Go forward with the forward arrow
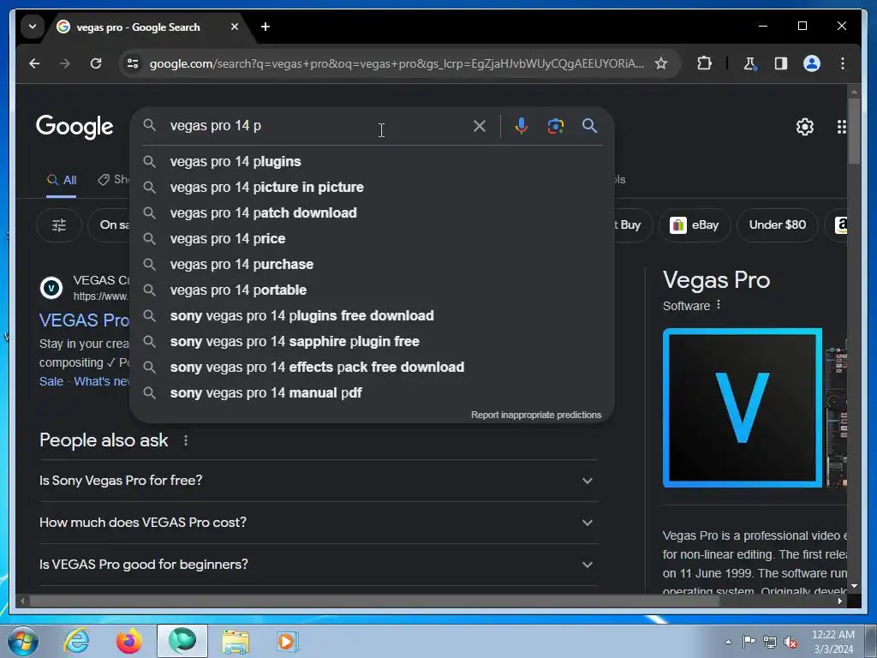 click(x=65, y=63)
